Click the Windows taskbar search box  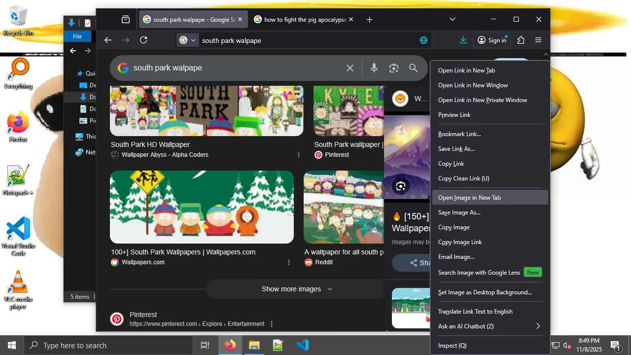tap(108, 345)
